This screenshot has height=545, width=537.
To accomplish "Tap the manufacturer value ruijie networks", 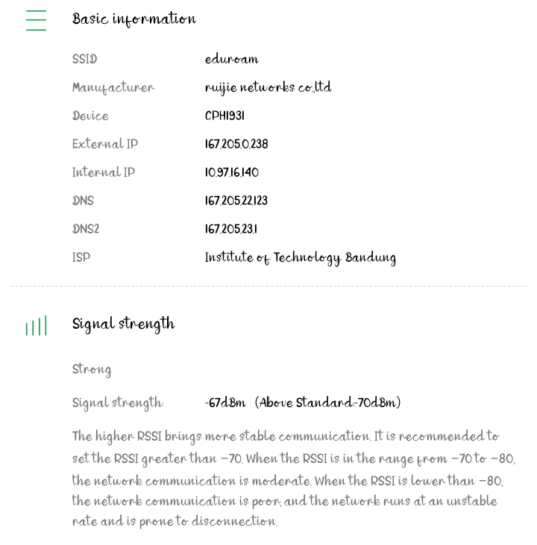I will click(268, 87).
